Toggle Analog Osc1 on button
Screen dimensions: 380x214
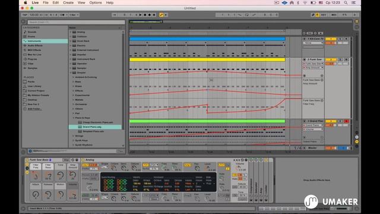(x=85, y=165)
